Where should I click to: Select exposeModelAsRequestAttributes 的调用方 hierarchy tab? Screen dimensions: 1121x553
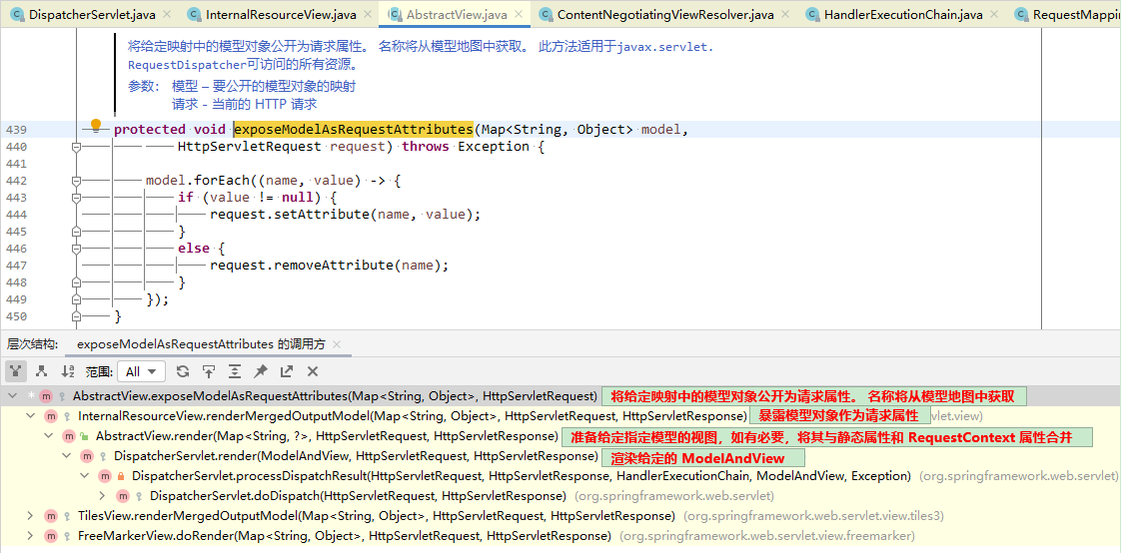point(201,344)
